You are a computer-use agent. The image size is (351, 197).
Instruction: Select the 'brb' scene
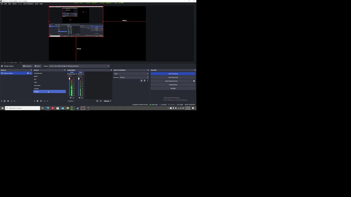(49, 79)
